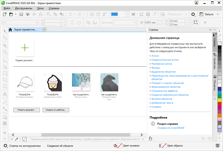Select the Zoom tool in toolbox
Screen dimensions: 223x151
click(5, 52)
